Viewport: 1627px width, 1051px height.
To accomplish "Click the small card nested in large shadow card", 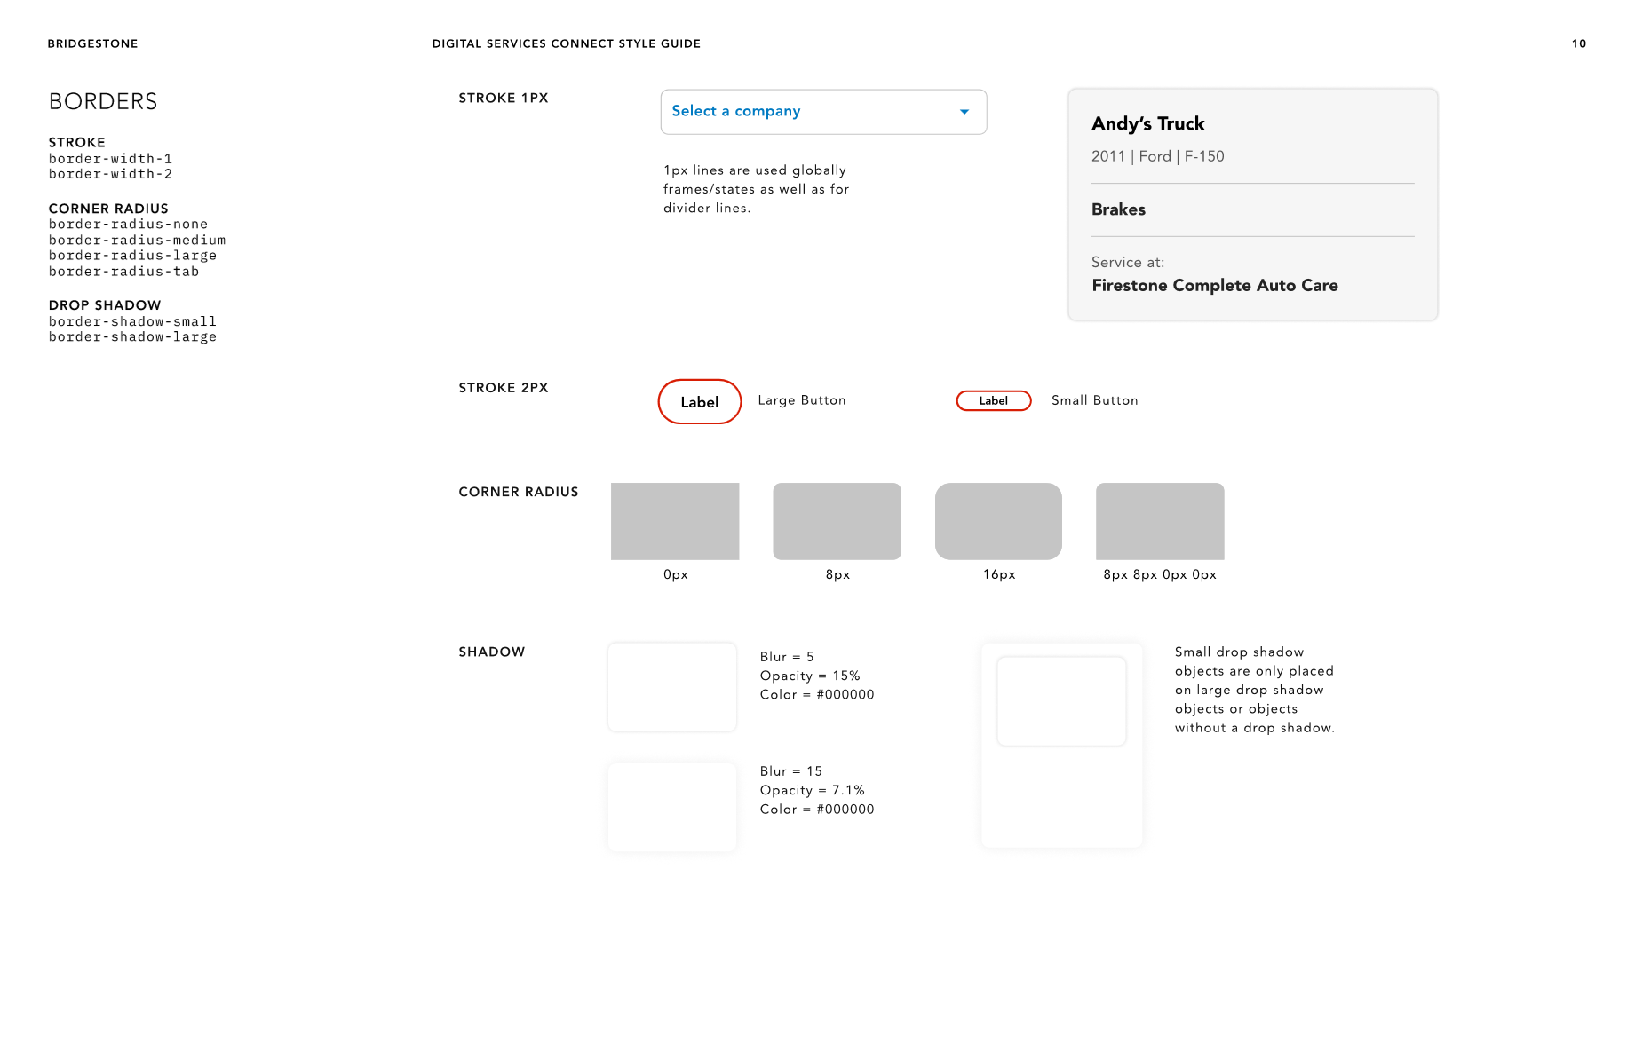I will 1061,701.
